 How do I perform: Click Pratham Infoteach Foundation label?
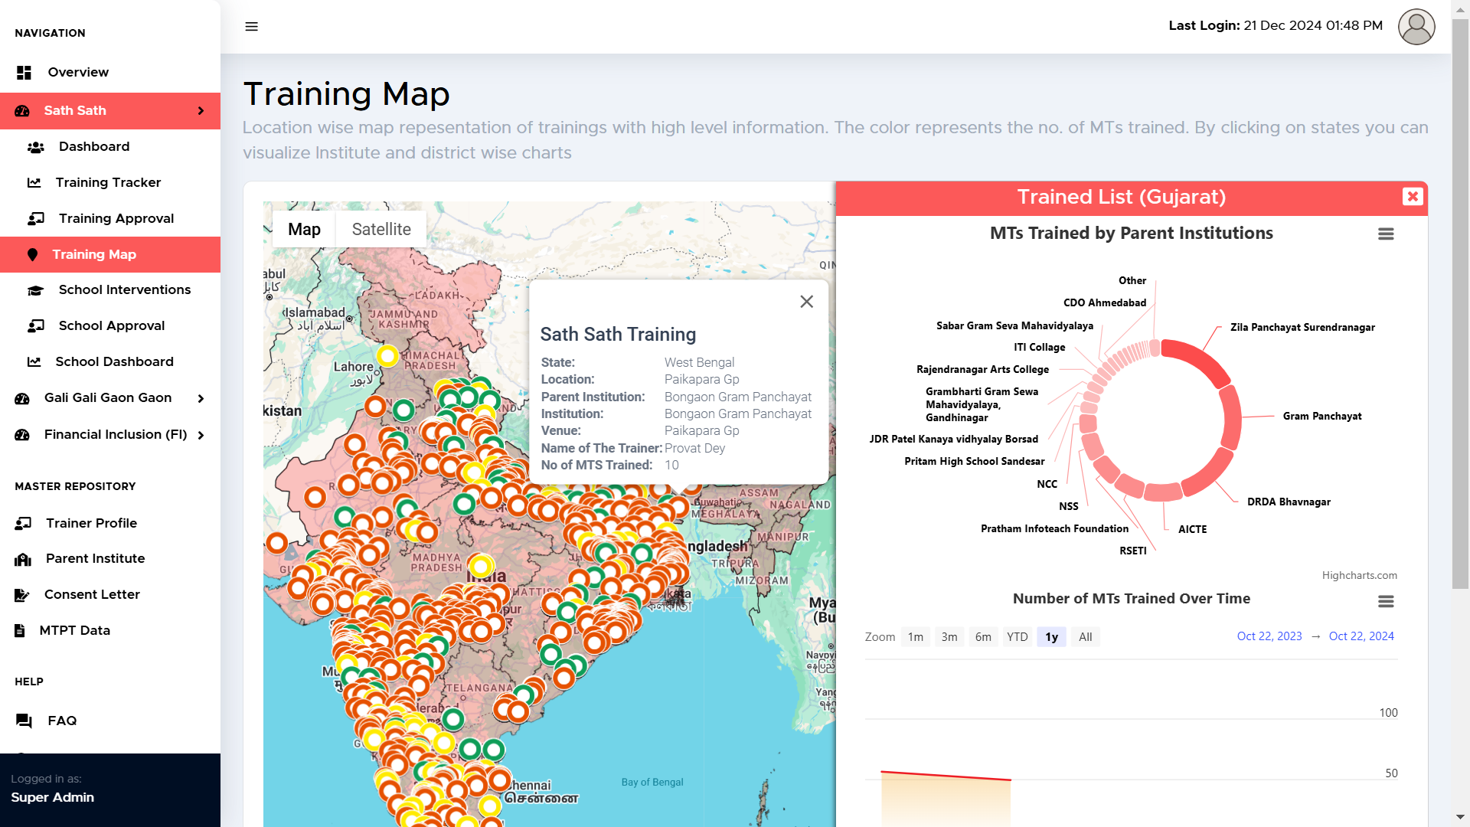[1054, 528]
